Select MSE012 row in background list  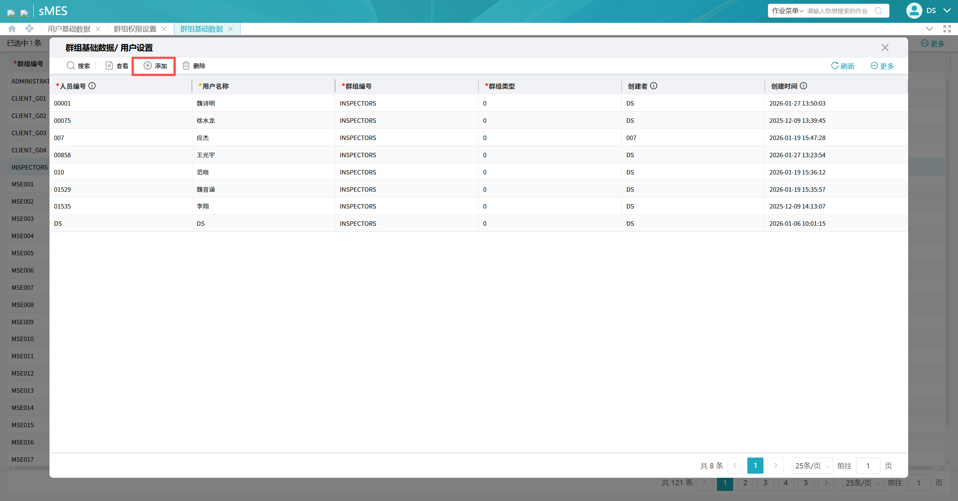pos(28,373)
